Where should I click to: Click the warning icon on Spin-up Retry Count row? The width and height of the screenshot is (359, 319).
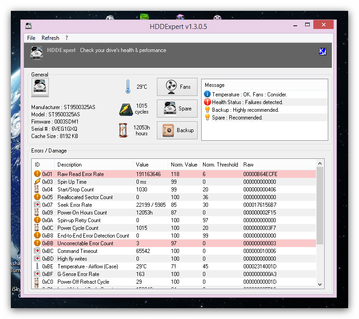point(37,220)
